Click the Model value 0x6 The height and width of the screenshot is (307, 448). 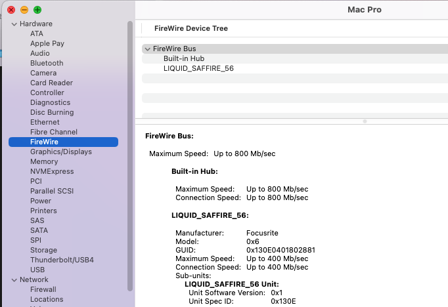coord(252,241)
